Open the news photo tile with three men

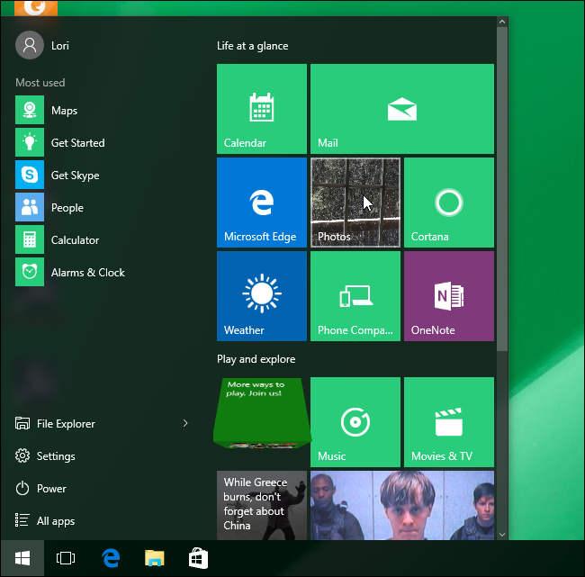[x=402, y=505]
